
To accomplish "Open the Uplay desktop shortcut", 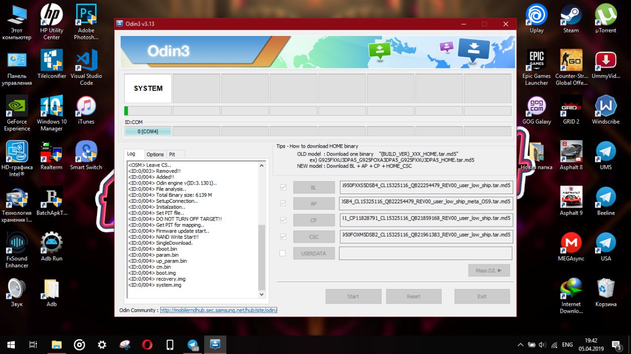I will [x=536, y=19].
